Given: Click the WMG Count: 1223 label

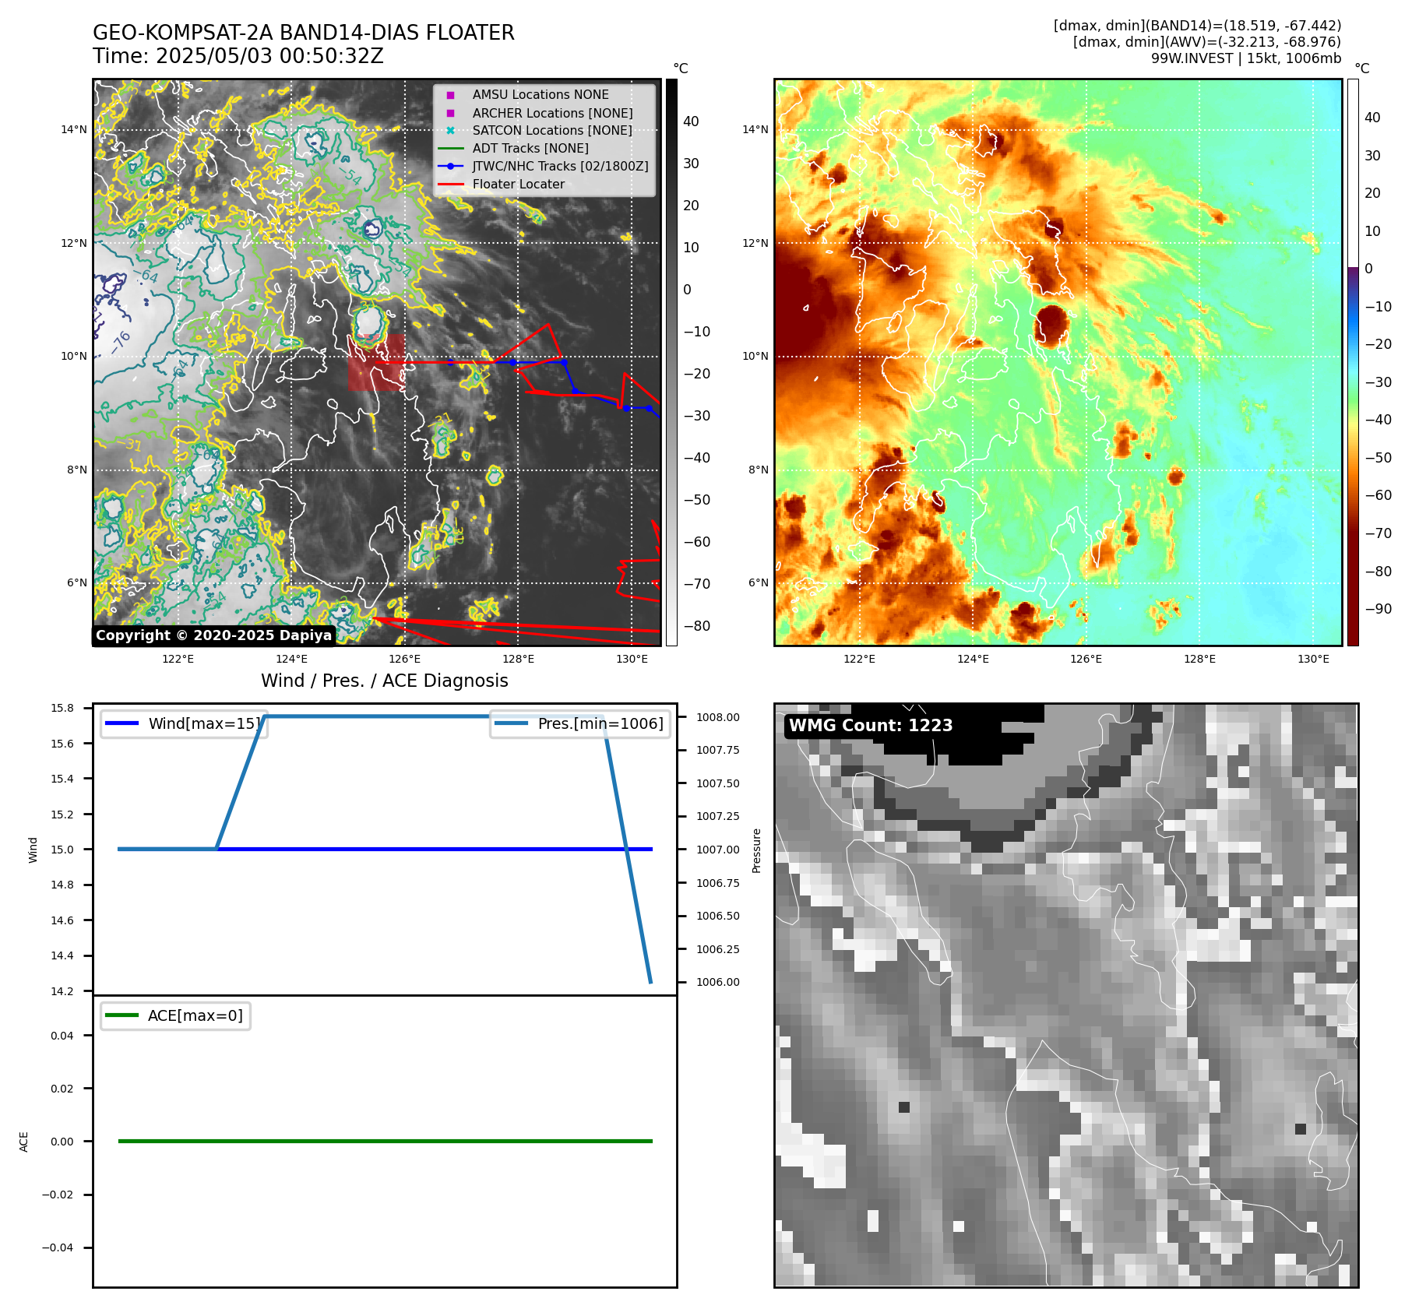Looking at the screenshot, I should tap(871, 725).
